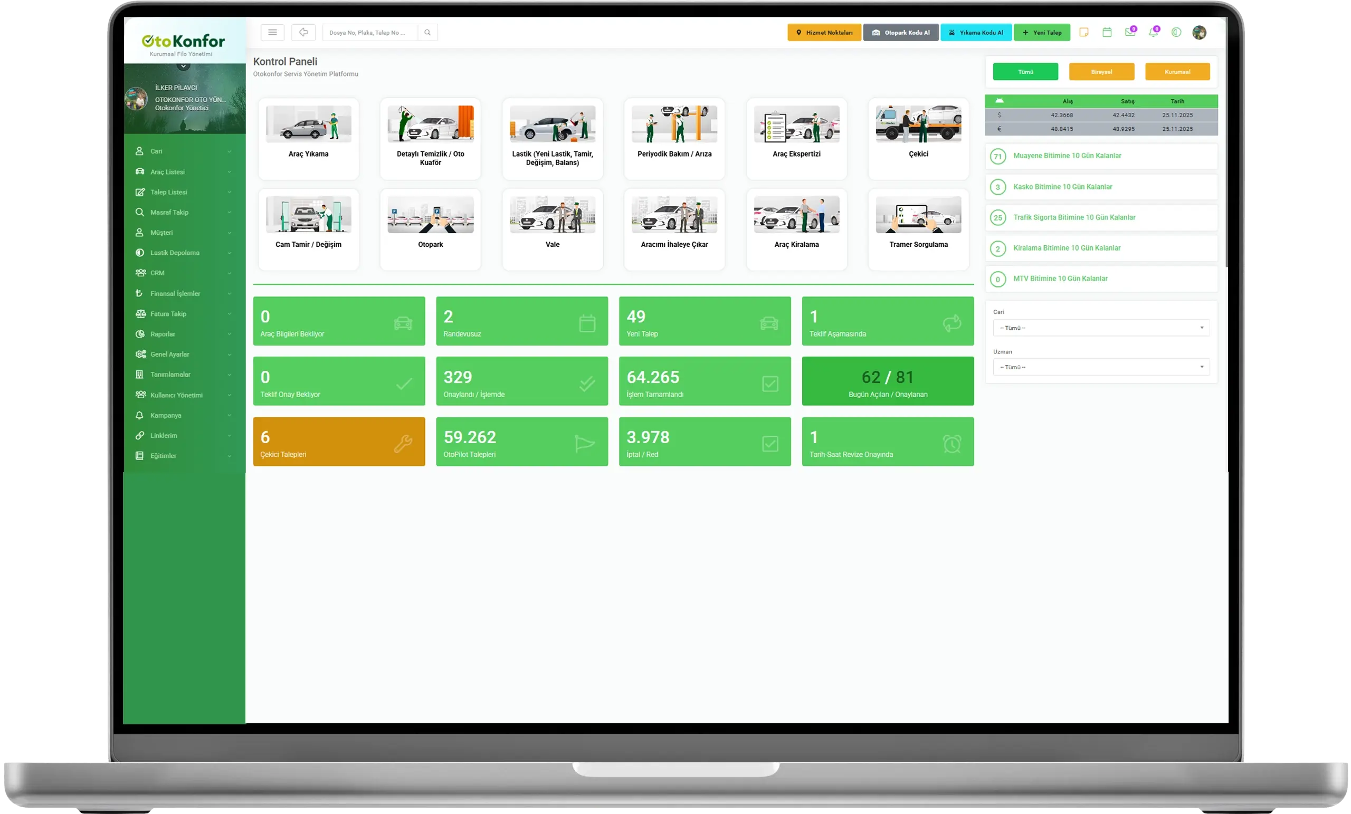Open the Uzman dropdown filter
Viewport: 1351px width, 814px height.
tap(1101, 367)
